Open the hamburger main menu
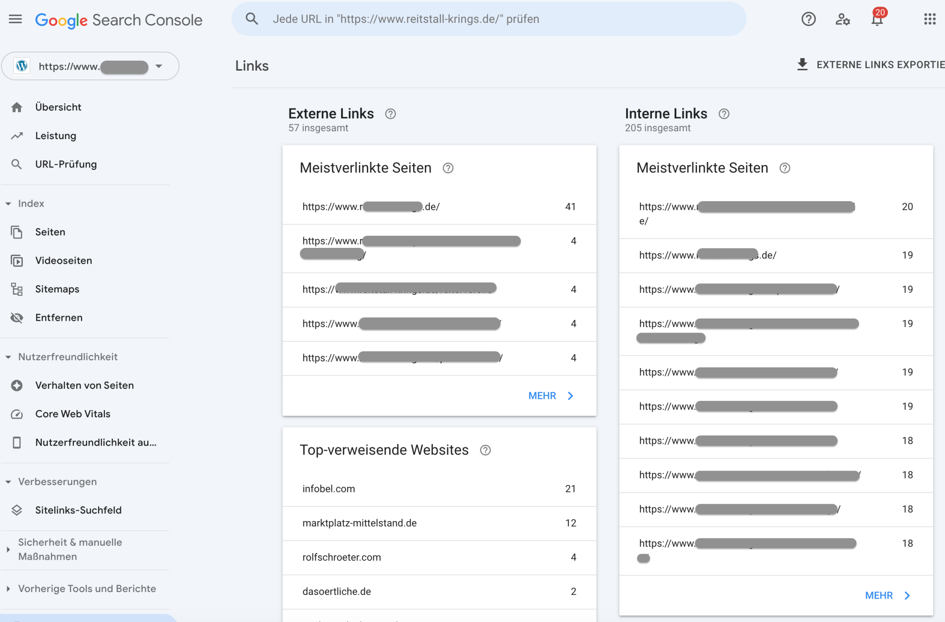The height and width of the screenshot is (622, 945). pyautogui.click(x=15, y=19)
